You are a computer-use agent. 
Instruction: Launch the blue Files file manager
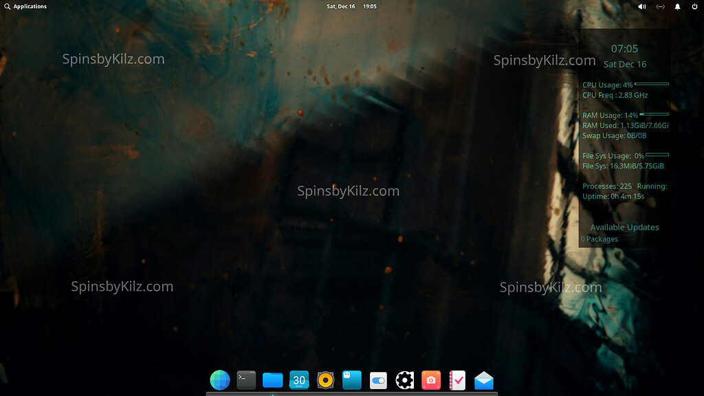click(272, 379)
